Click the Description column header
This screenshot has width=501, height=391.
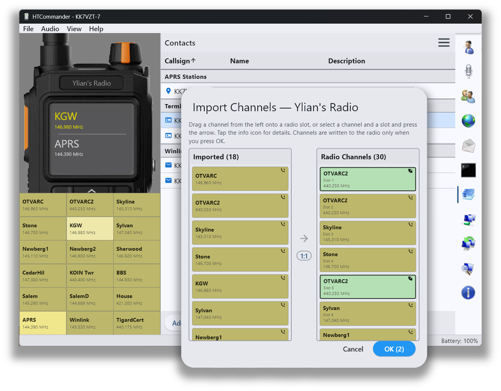point(346,61)
